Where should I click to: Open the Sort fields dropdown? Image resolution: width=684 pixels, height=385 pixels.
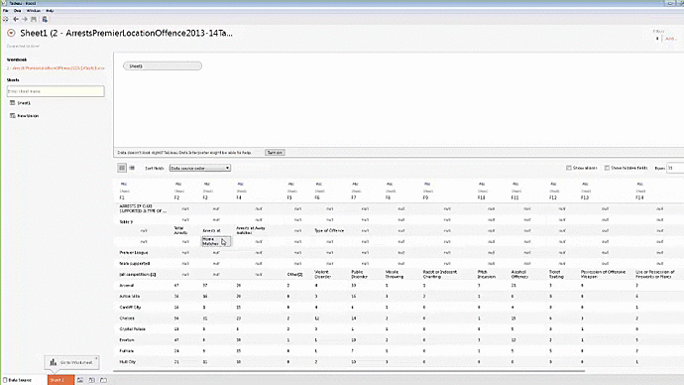(200, 168)
